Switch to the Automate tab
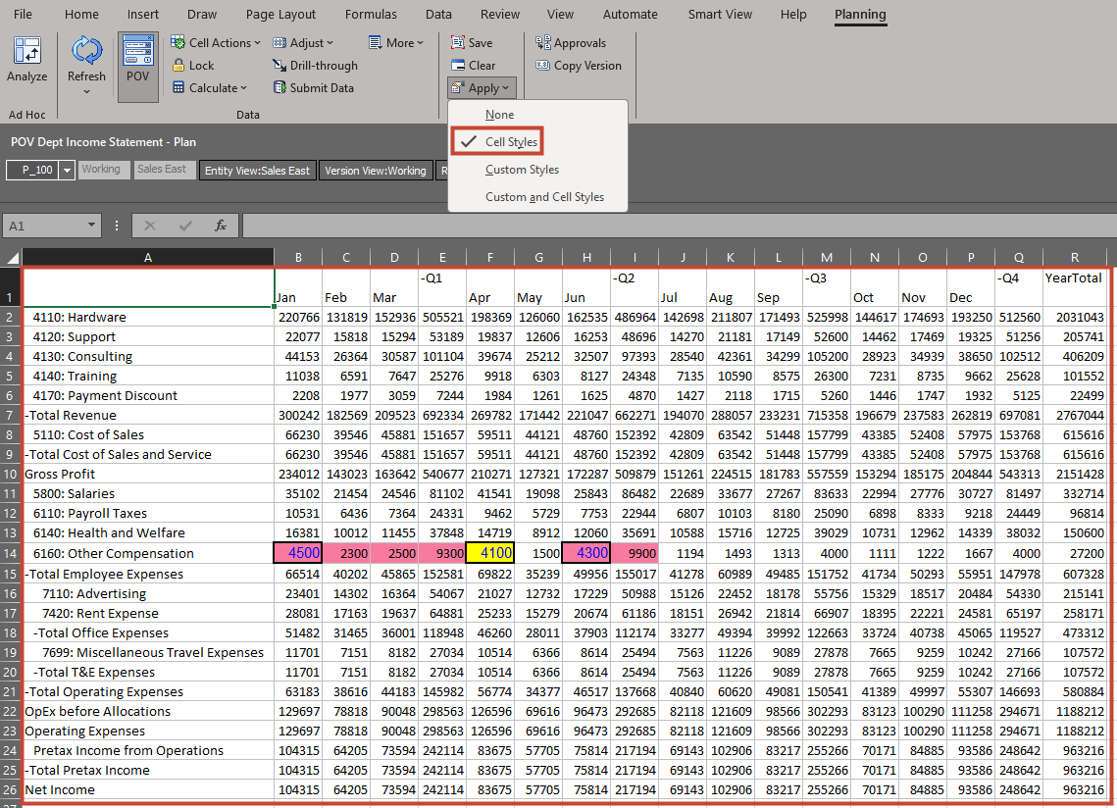 point(631,15)
